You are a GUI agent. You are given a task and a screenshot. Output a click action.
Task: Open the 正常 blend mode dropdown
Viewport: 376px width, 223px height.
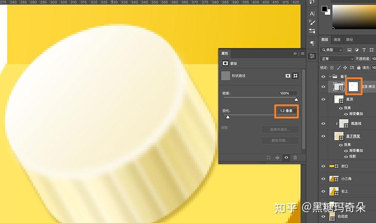point(337,59)
